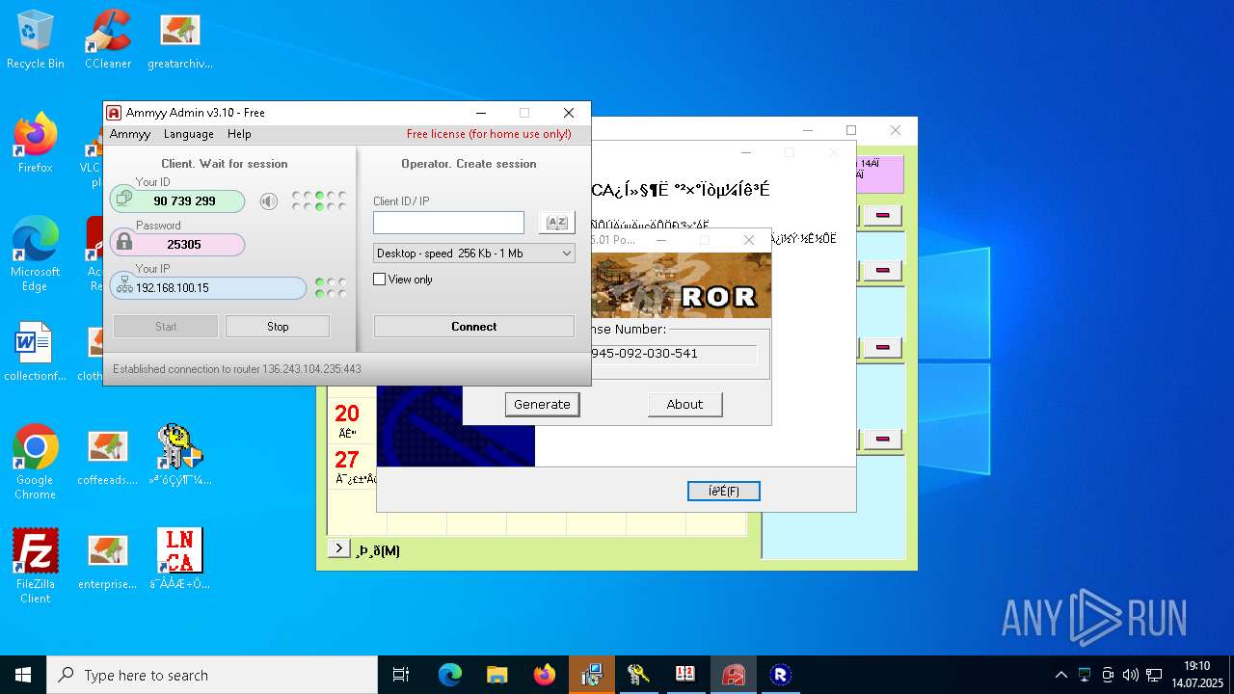Click the Stop button
1234x694 pixels.
pos(278,327)
